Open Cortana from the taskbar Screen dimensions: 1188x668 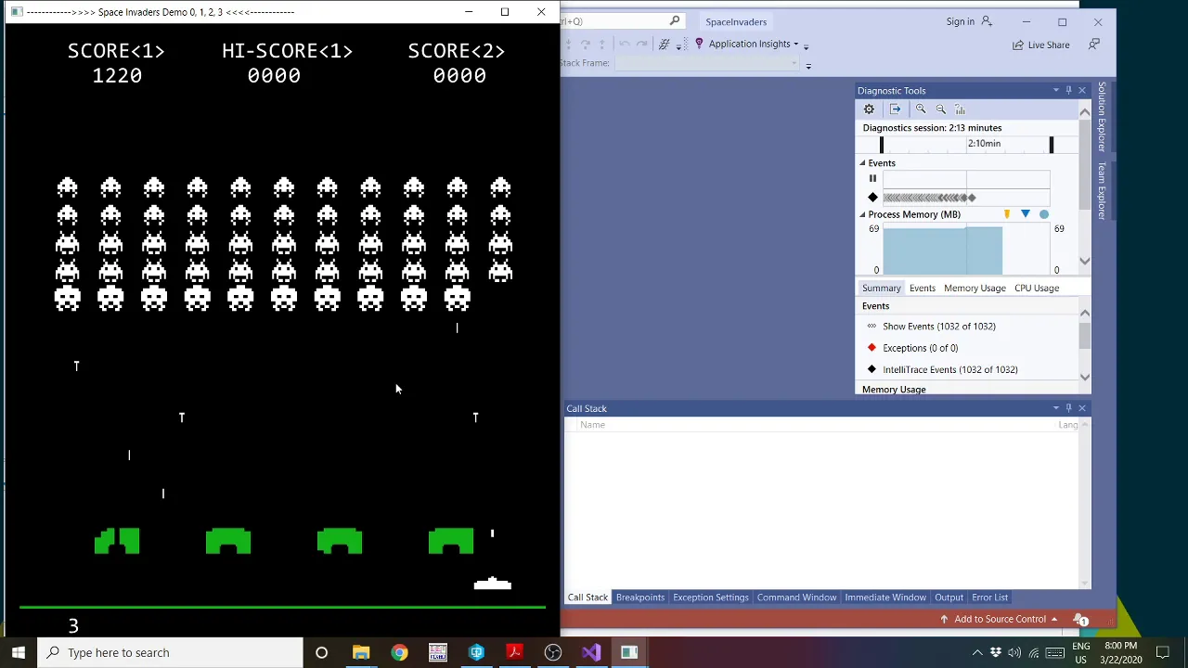click(321, 652)
